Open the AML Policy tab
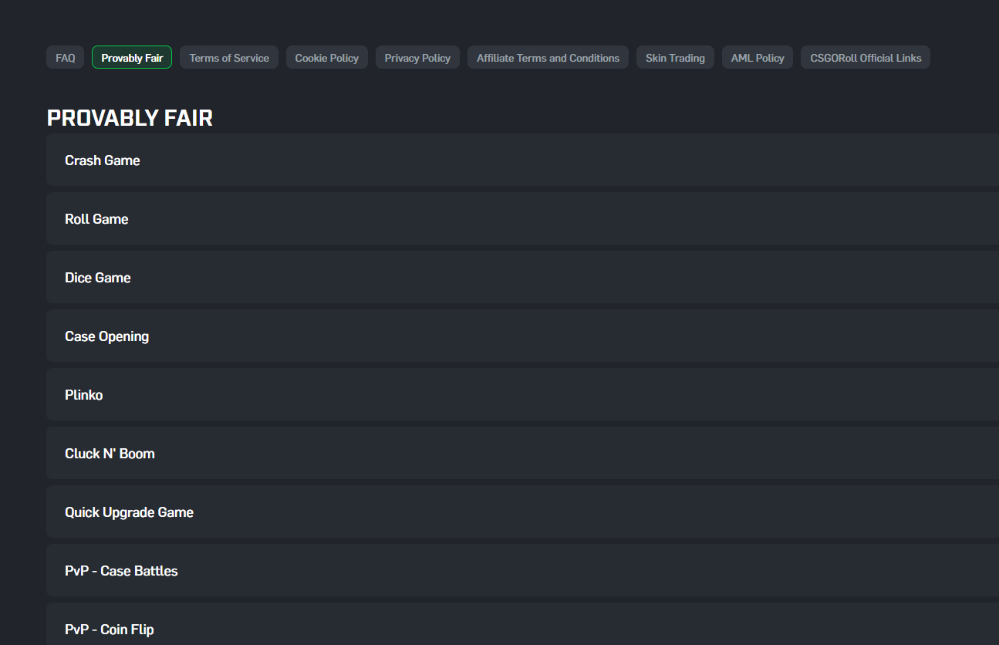 click(x=757, y=57)
